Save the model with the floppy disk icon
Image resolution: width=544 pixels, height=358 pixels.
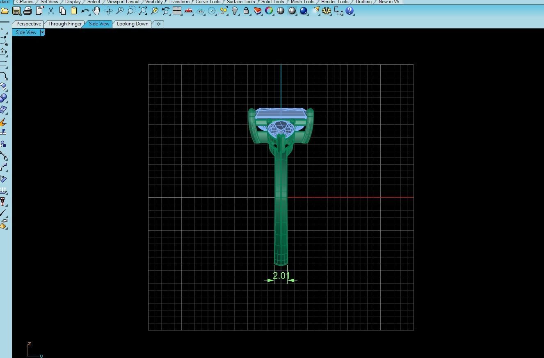click(x=16, y=11)
